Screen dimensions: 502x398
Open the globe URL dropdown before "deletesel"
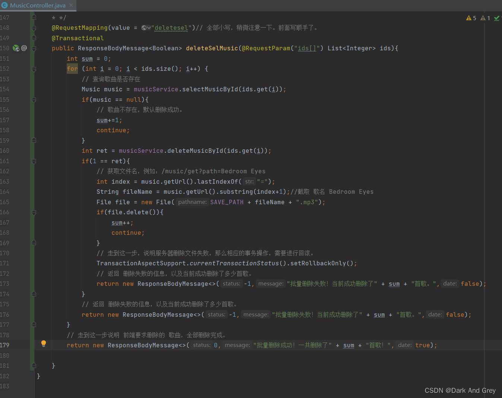(x=146, y=28)
